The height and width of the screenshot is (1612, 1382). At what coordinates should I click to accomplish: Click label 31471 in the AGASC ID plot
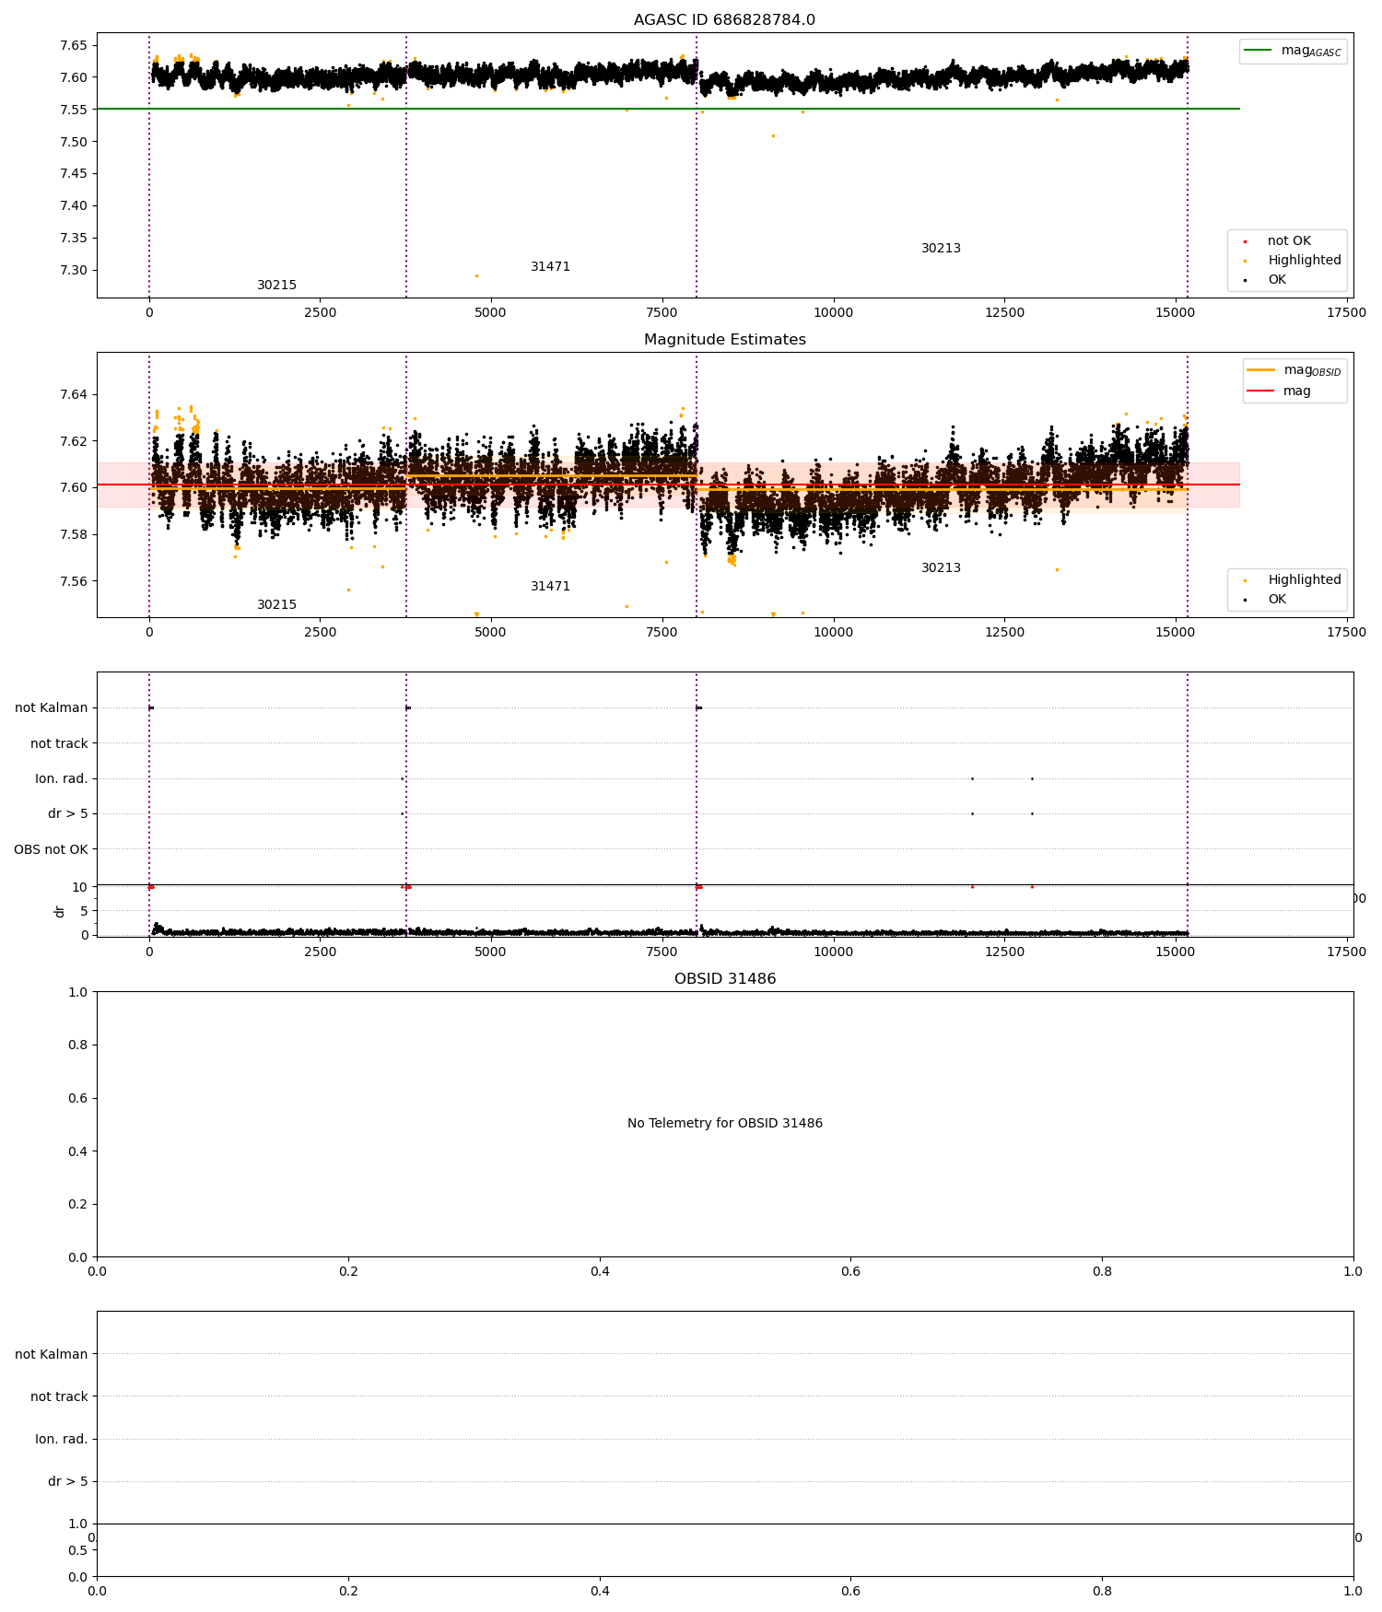click(550, 267)
